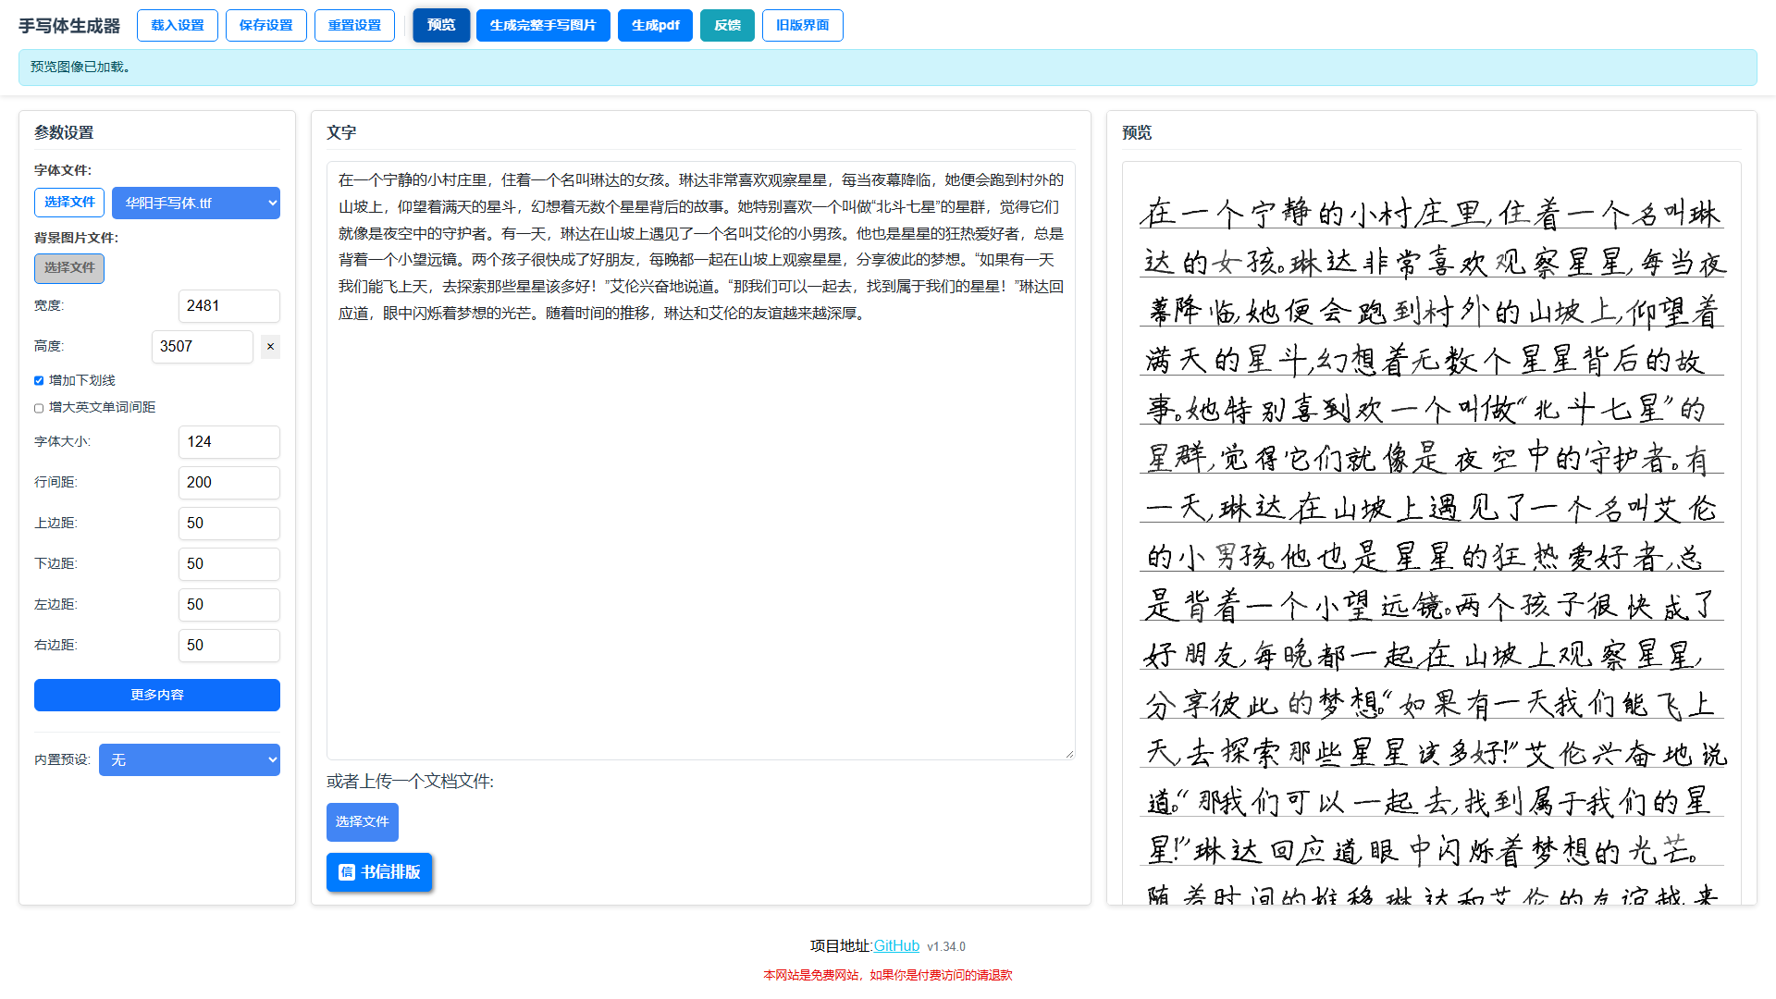Image resolution: width=1776 pixels, height=999 pixels.
Task: Click the handwriting preview image
Action: click(x=1432, y=533)
